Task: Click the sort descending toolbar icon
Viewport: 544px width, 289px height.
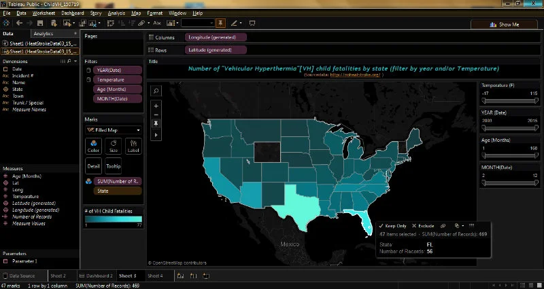Action: coord(132,23)
